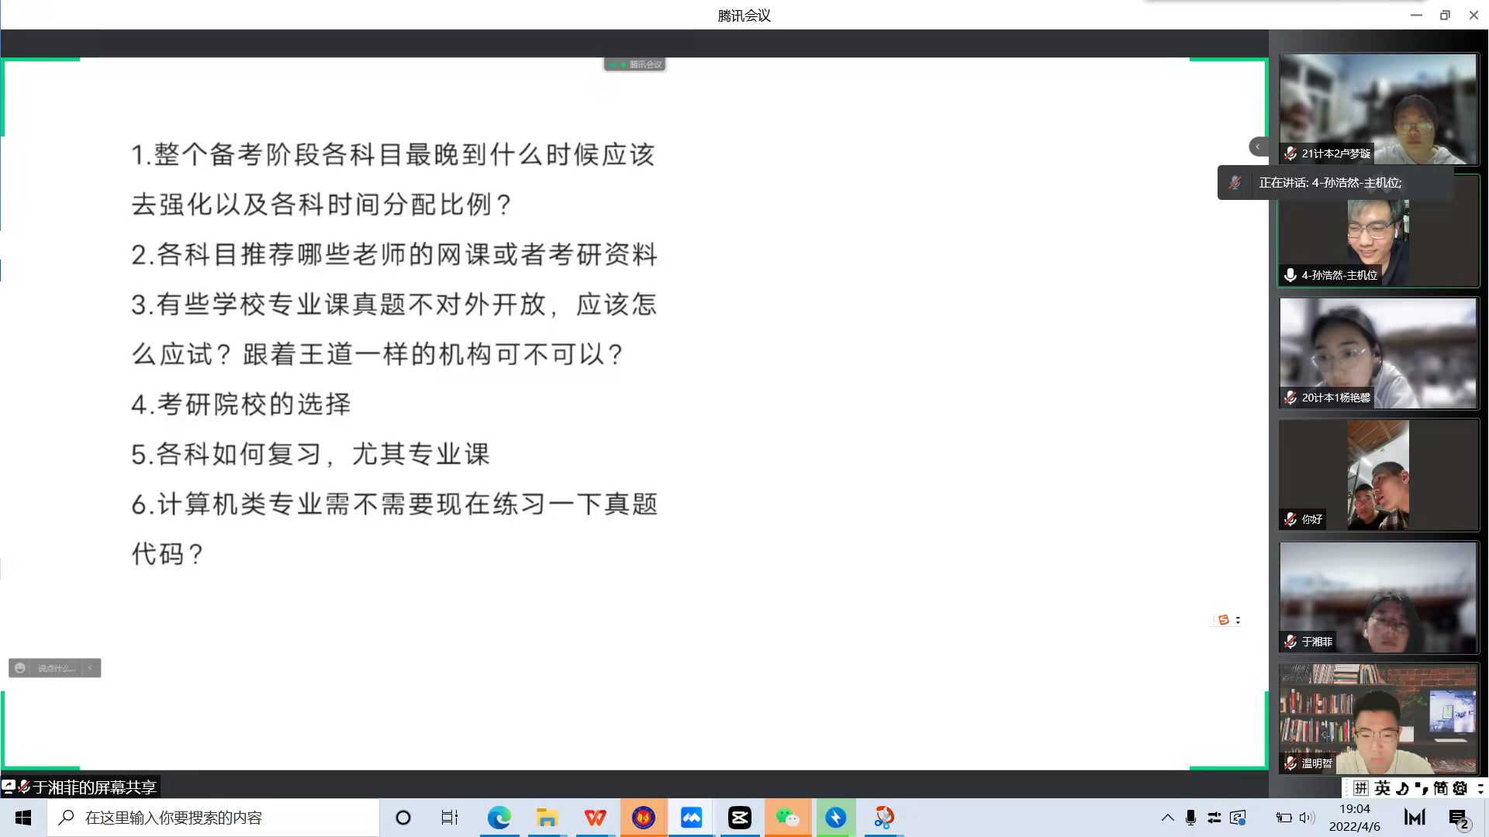This screenshot has width=1489, height=837.
Task: Open the Sogou input floating icon menu
Action: click(1224, 620)
